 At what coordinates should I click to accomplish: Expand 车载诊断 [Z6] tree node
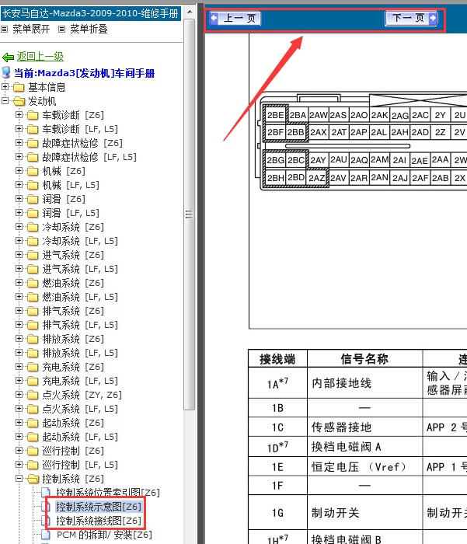pos(19,114)
